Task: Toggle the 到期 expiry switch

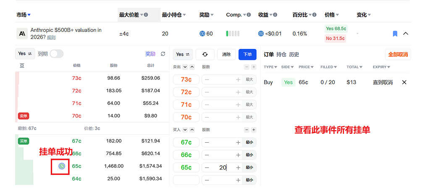Action: point(57,54)
